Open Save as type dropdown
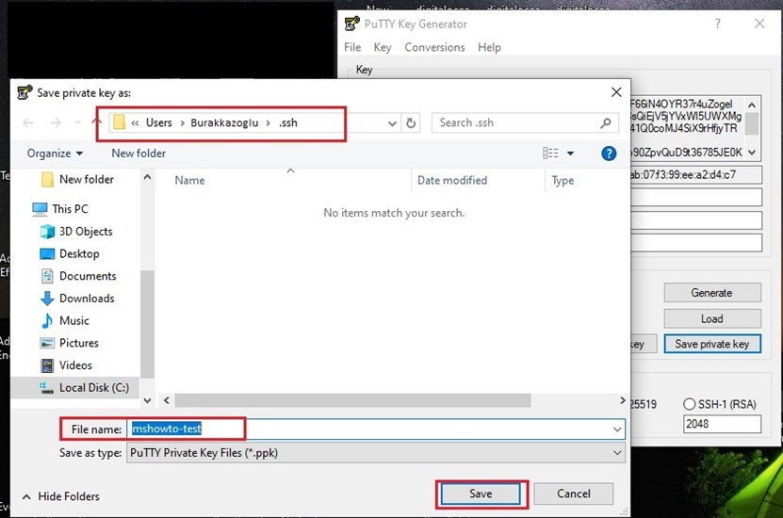Image resolution: width=783 pixels, height=518 pixels. (376, 453)
